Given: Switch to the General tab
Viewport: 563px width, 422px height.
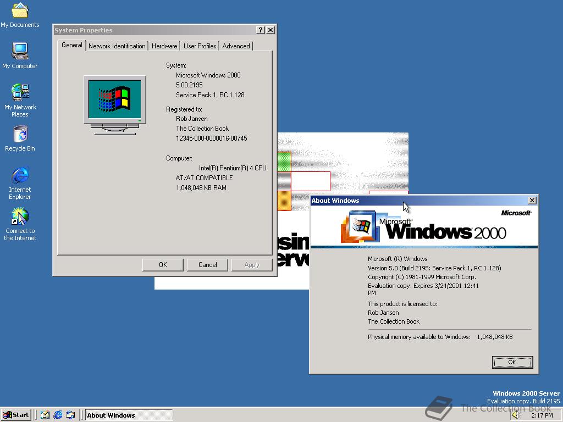Looking at the screenshot, I should click(x=72, y=45).
